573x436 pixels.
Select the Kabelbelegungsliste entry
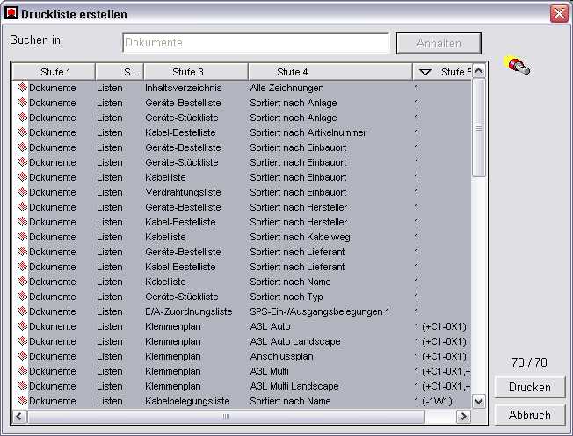click(187, 401)
